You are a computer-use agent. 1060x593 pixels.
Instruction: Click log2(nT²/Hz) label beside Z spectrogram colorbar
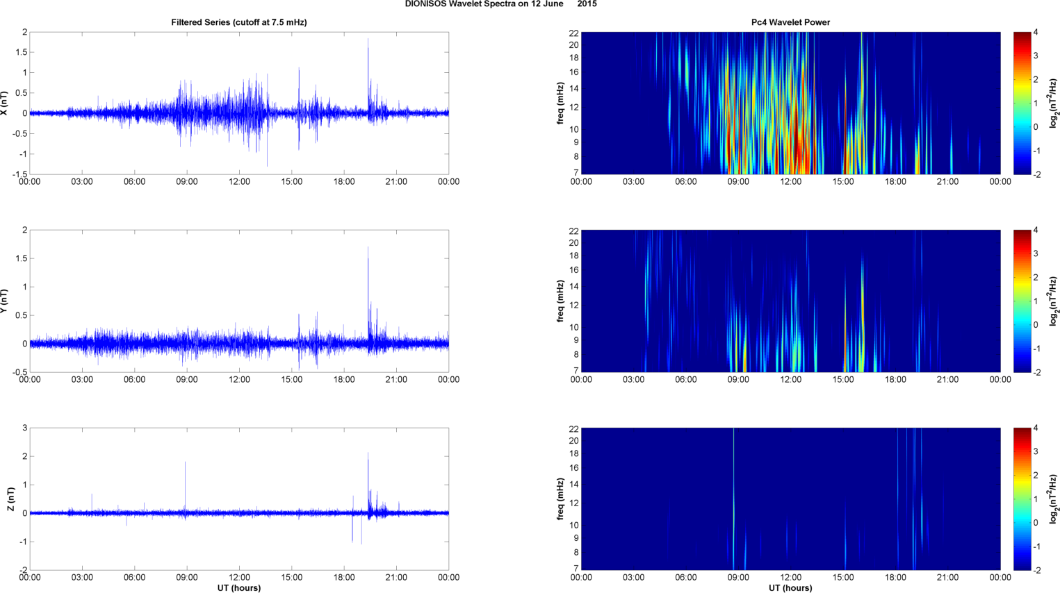[x=1054, y=499]
